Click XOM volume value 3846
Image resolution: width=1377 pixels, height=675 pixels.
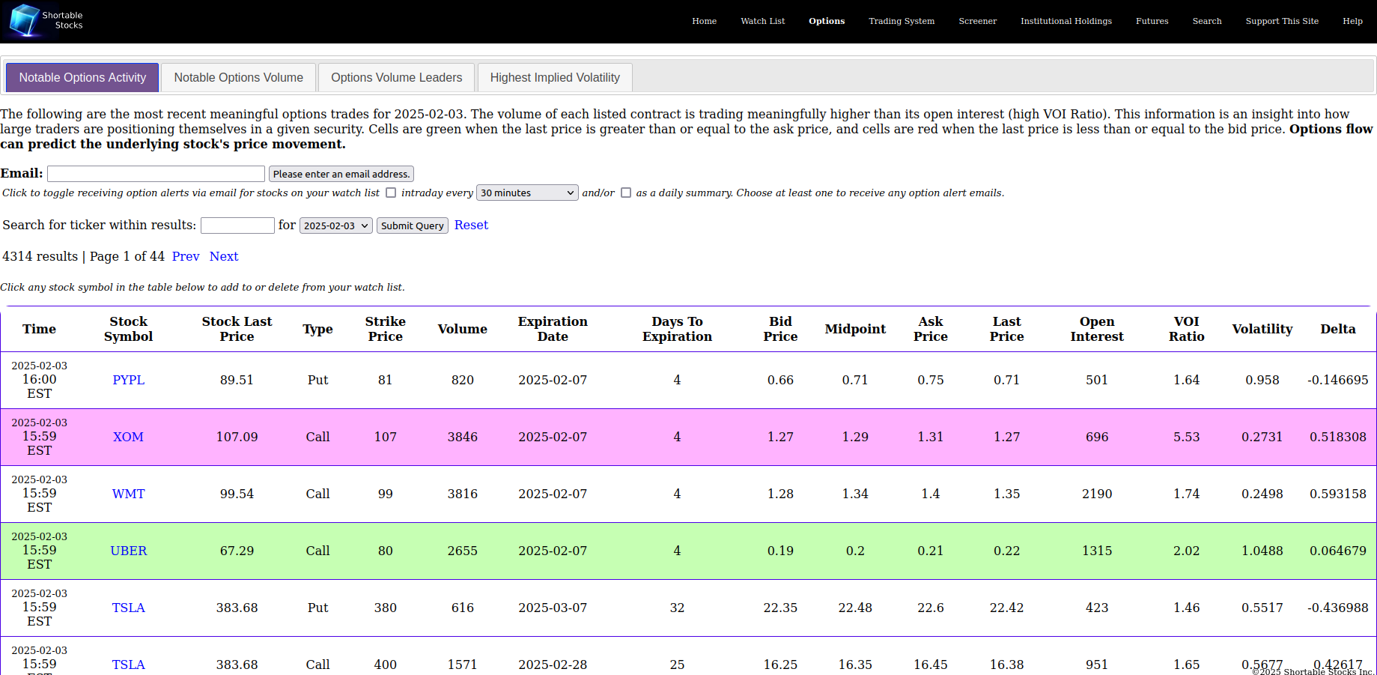pos(462,437)
